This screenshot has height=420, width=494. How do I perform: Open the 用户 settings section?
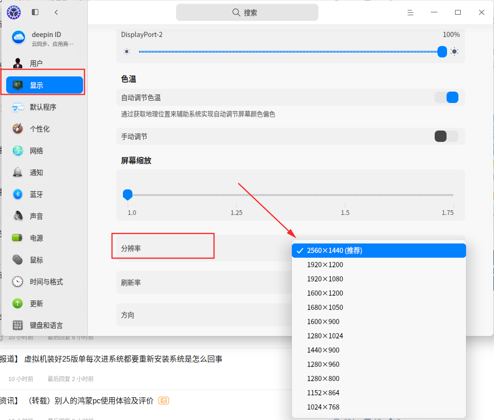(45, 63)
